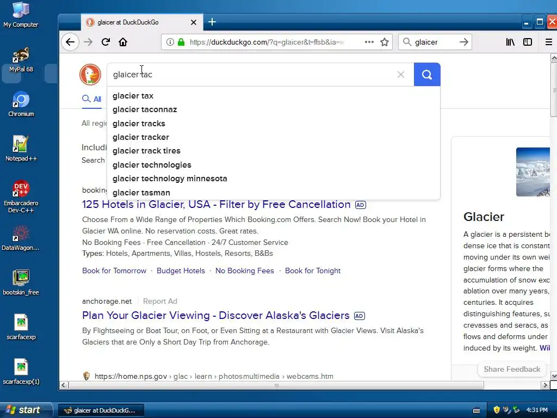Image resolution: width=557 pixels, height=418 pixels.
Task: Choose suggestion "glacier track tires"
Action: 273,151
